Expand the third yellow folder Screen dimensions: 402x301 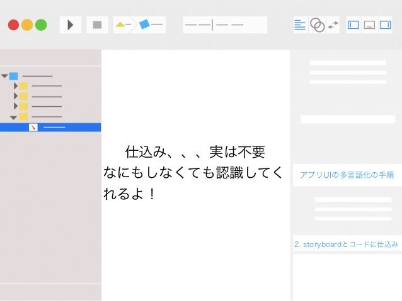pos(16,106)
